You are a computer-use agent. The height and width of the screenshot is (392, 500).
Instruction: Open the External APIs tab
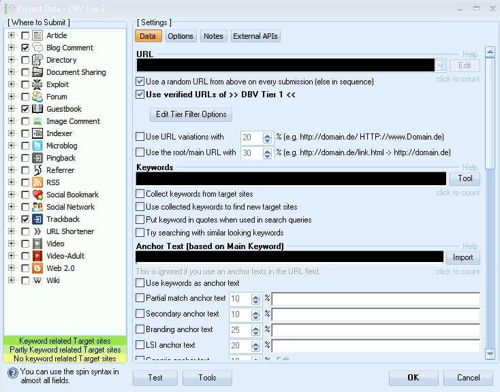(255, 36)
